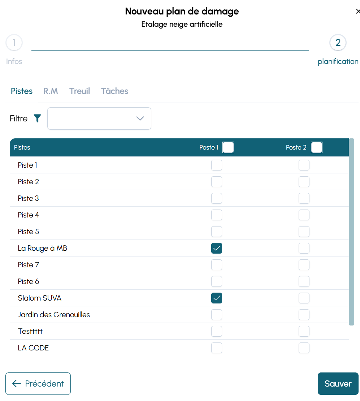The height and width of the screenshot is (401, 360).
Task: Open the Filtre dropdown
Action: (94, 118)
